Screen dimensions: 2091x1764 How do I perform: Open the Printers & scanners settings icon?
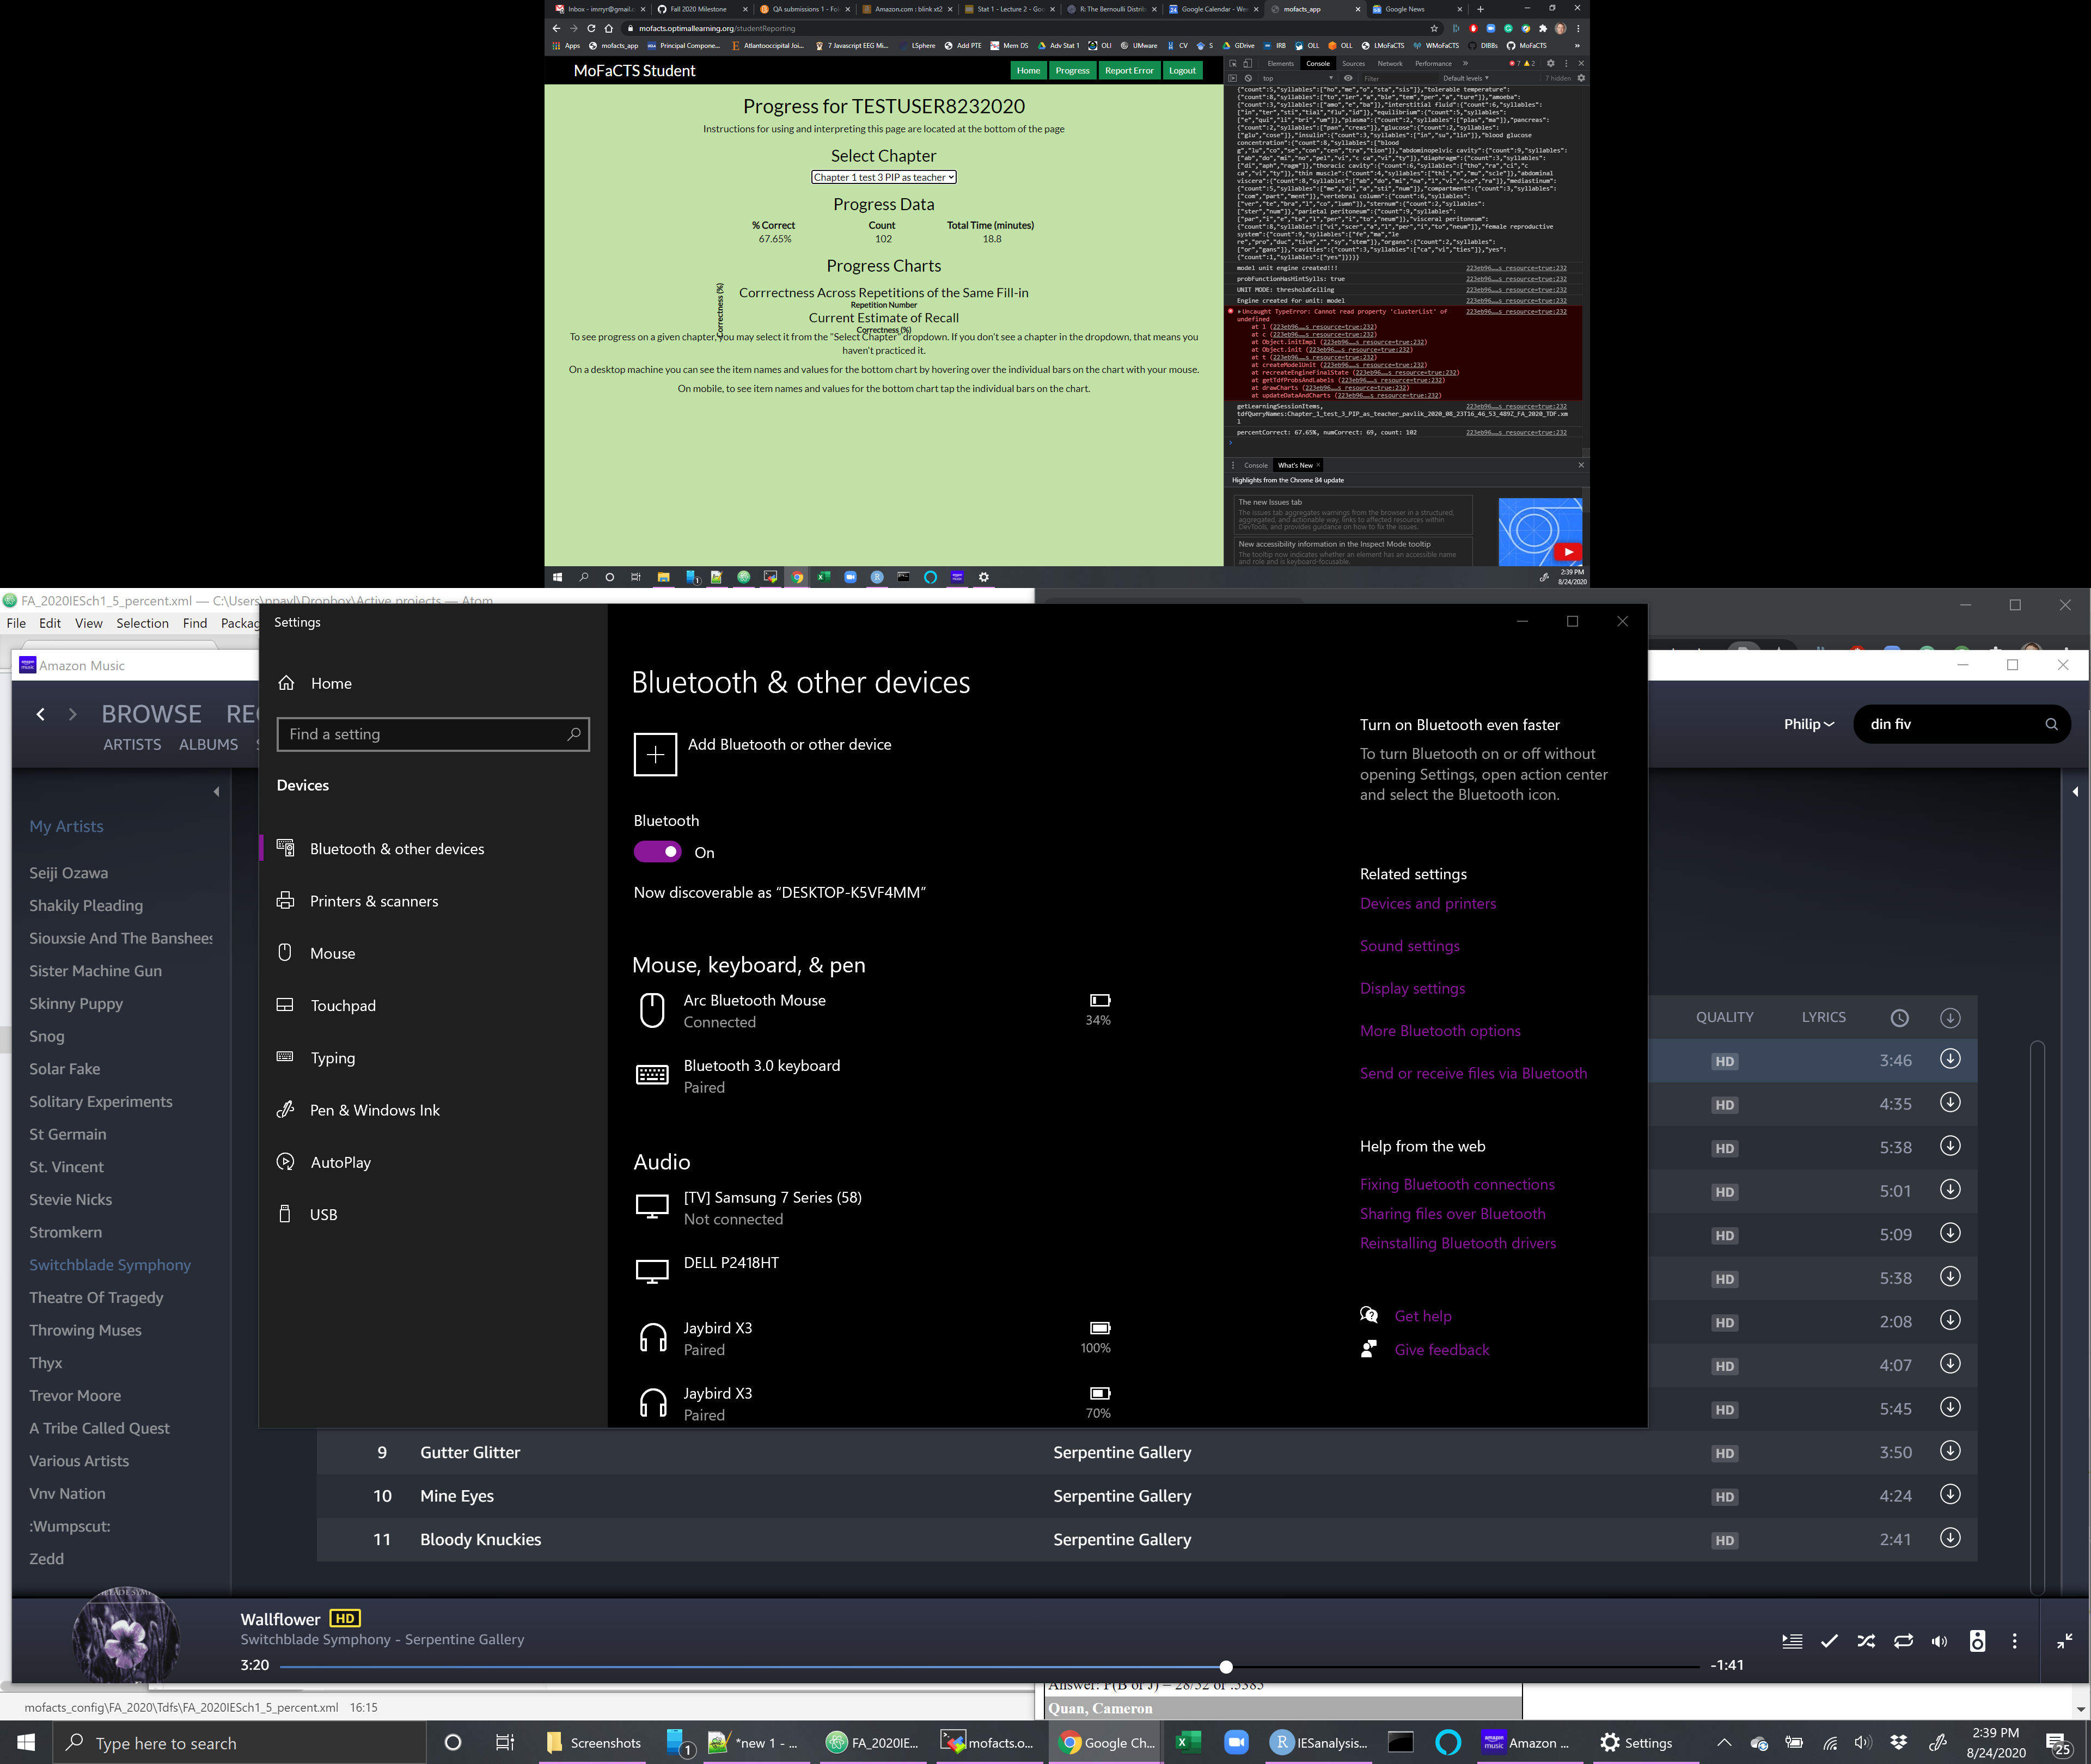click(x=287, y=900)
